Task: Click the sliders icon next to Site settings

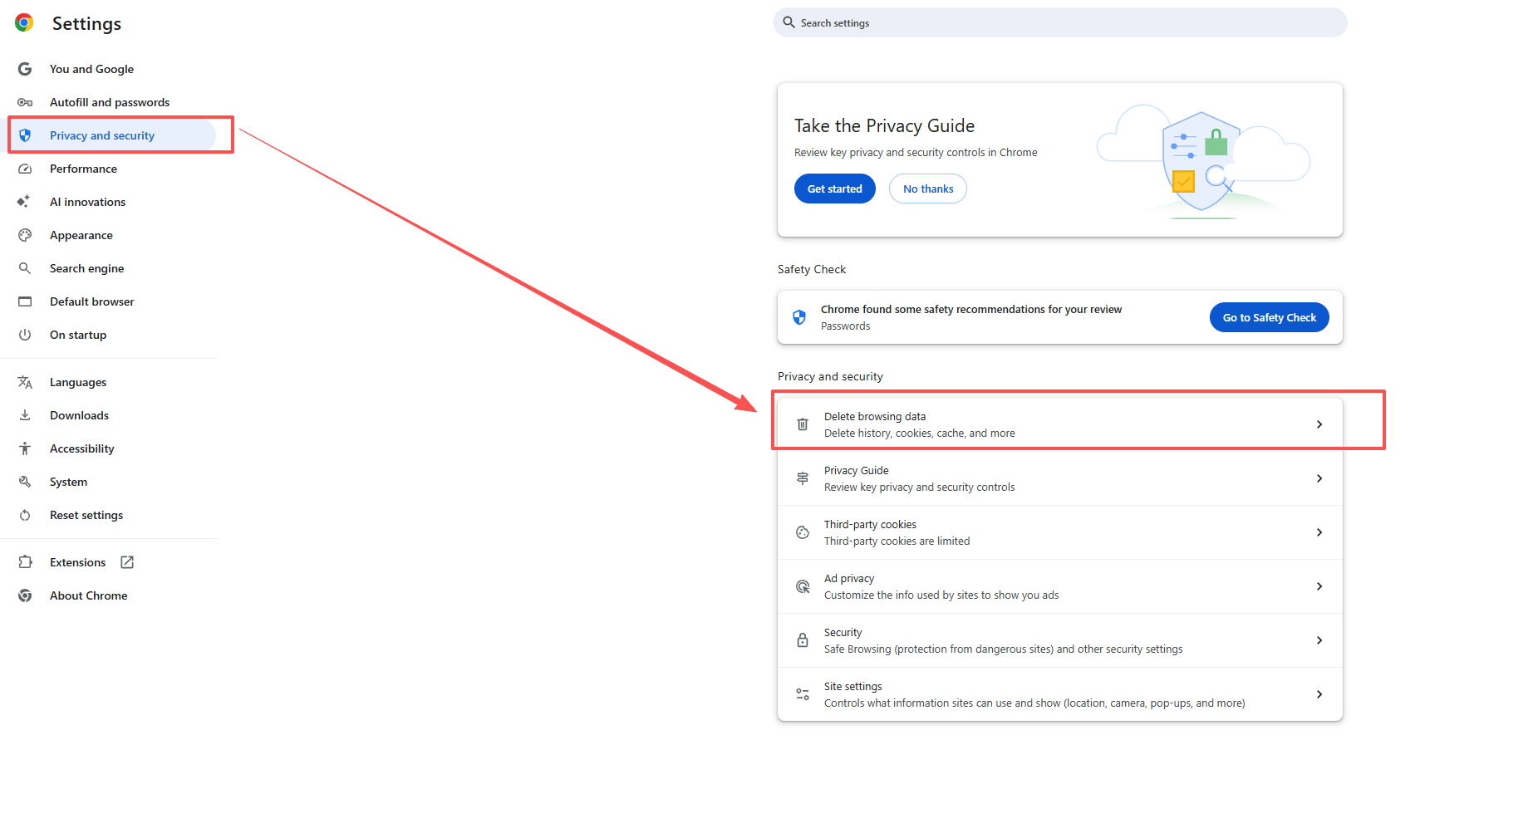Action: click(803, 694)
